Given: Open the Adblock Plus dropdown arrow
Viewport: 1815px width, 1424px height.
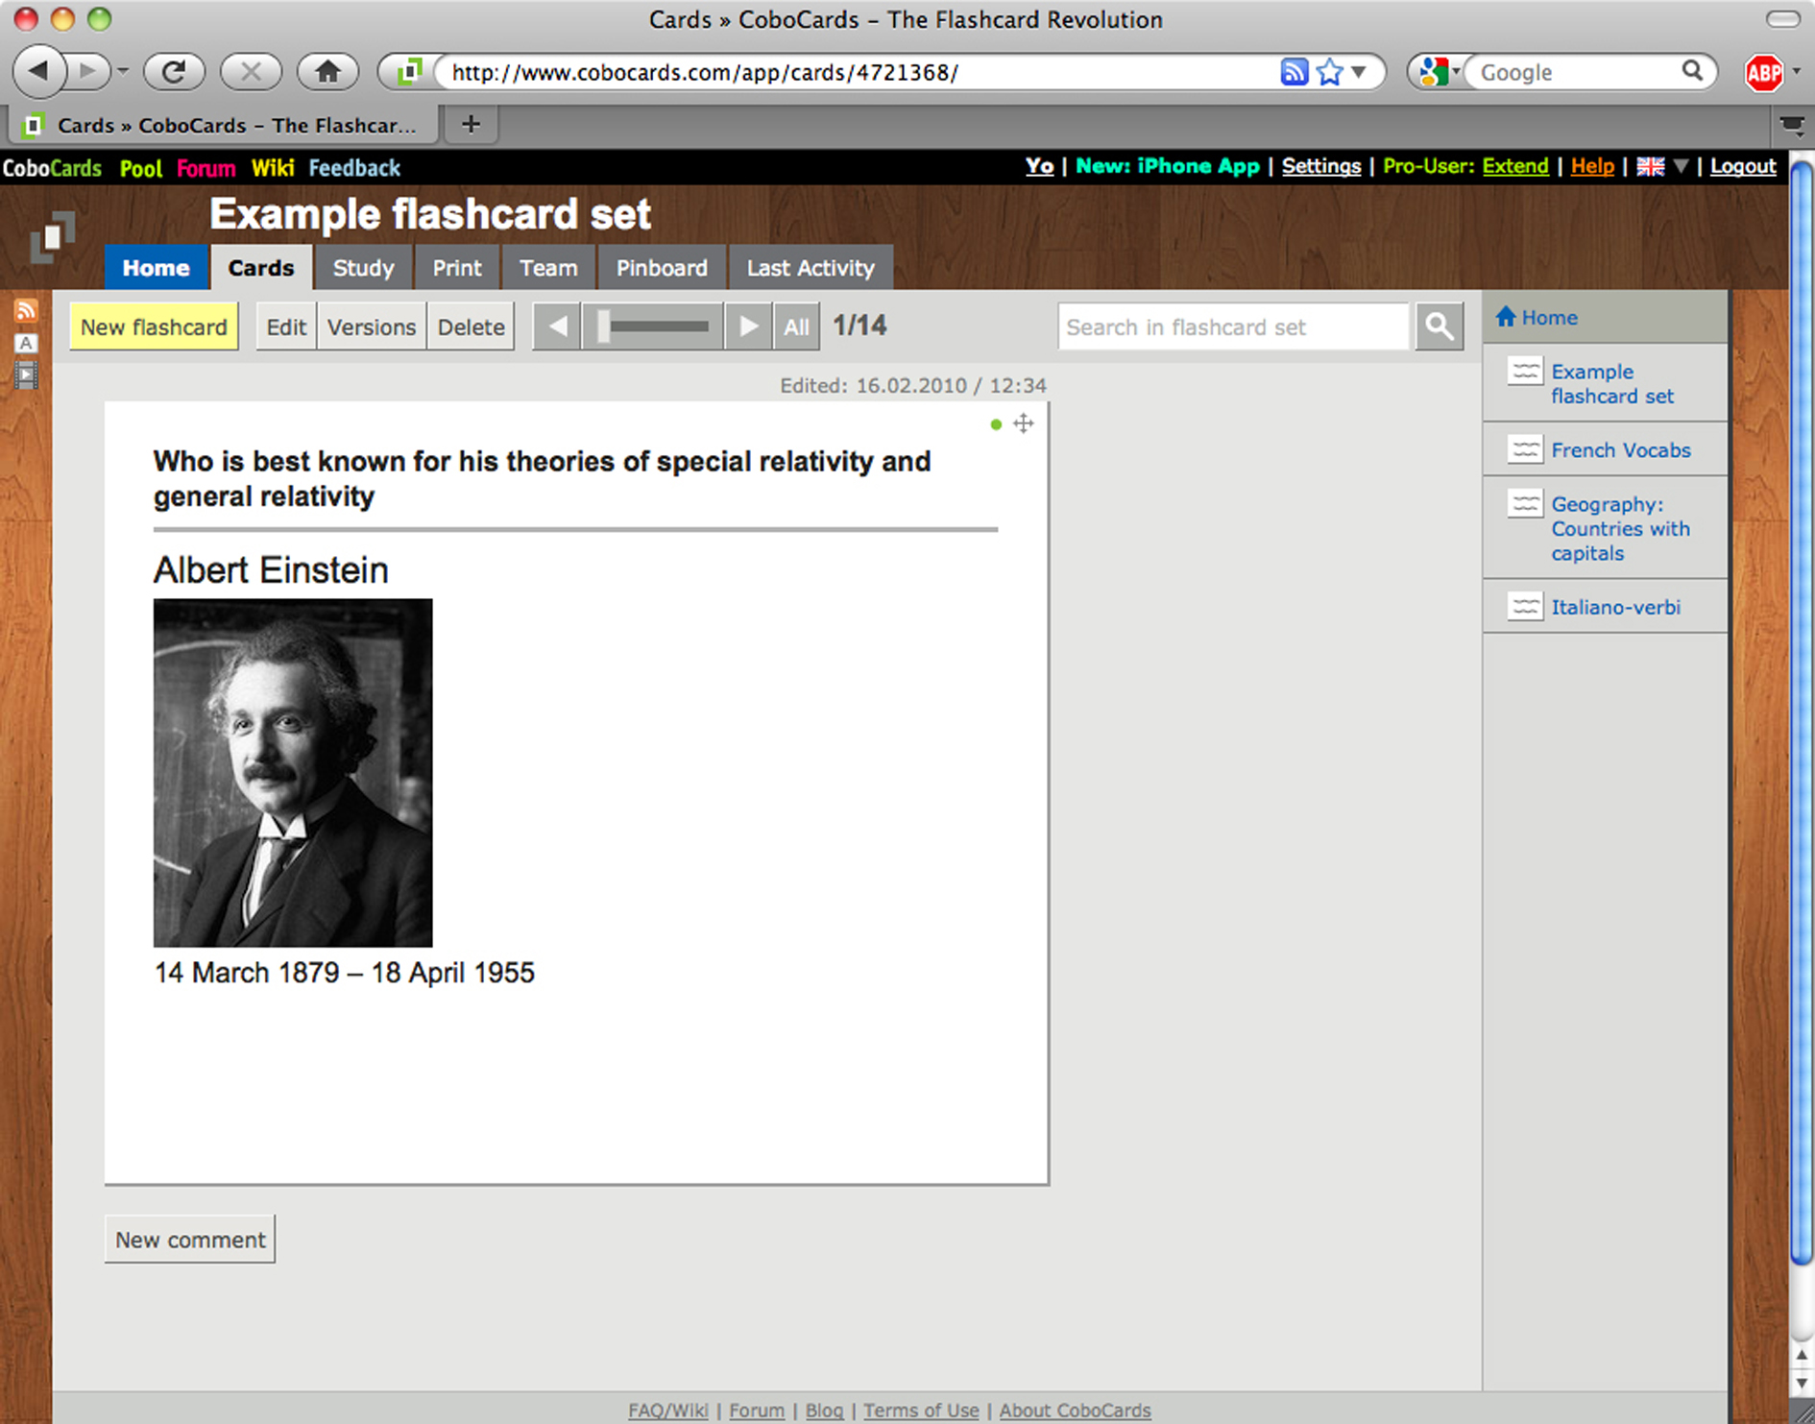Looking at the screenshot, I should [x=1797, y=72].
